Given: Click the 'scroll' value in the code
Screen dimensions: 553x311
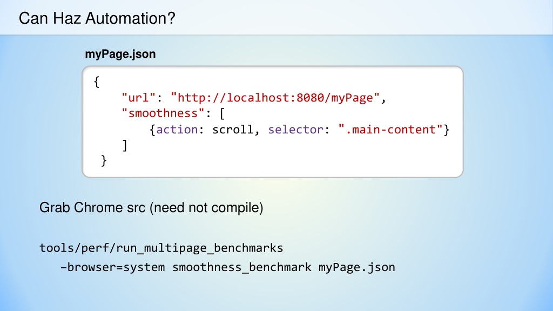Looking at the screenshot, I should (x=232, y=130).
